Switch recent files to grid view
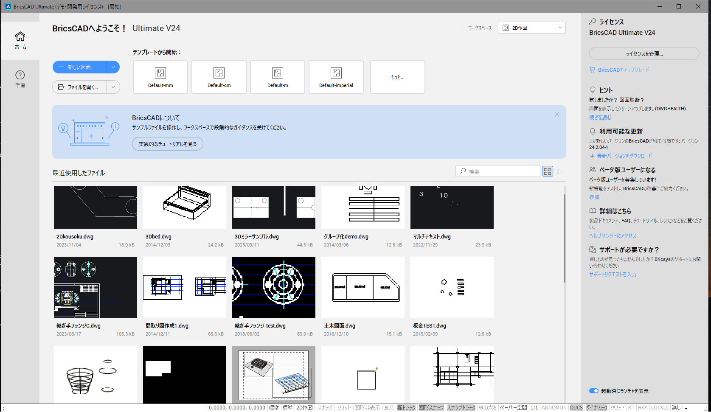This screenshot has height=412, width=711. click(x=548, y=171)
